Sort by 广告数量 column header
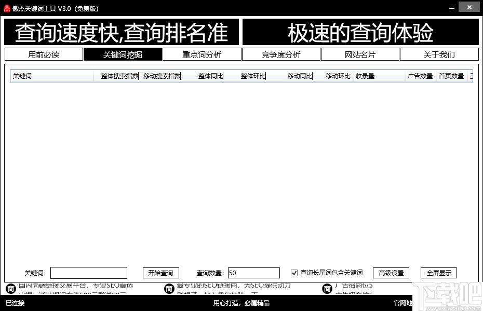 (421, 76)
